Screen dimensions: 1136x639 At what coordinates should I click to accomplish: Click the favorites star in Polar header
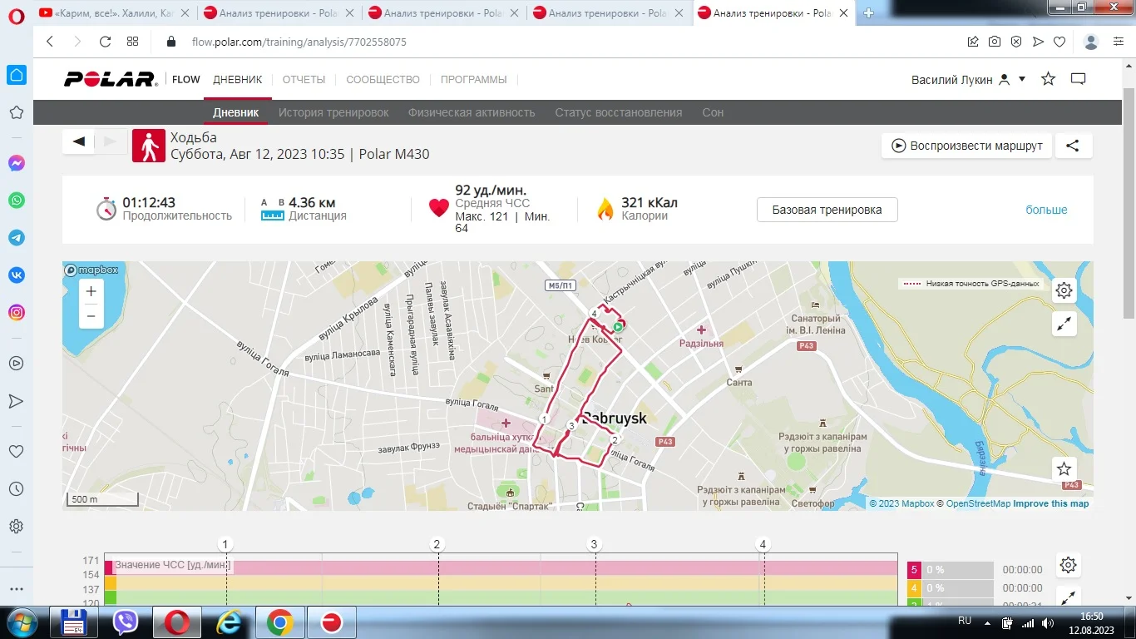[1049, 79]
